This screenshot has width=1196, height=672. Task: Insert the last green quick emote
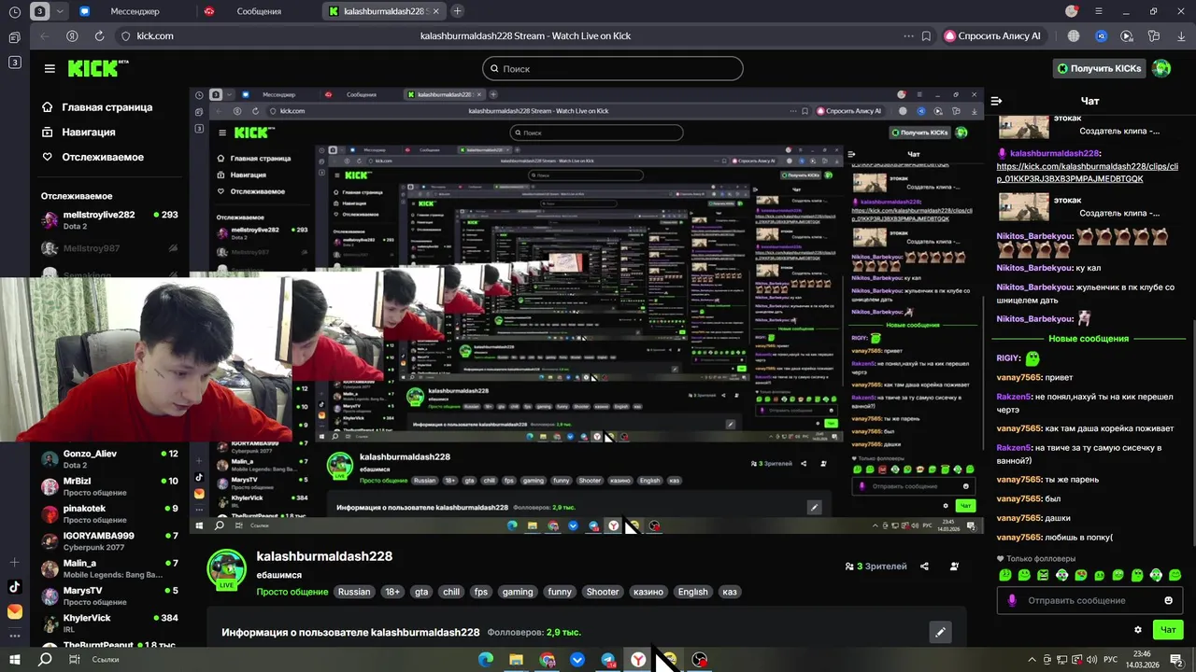pyautogui.click(x=1175, y=575)
